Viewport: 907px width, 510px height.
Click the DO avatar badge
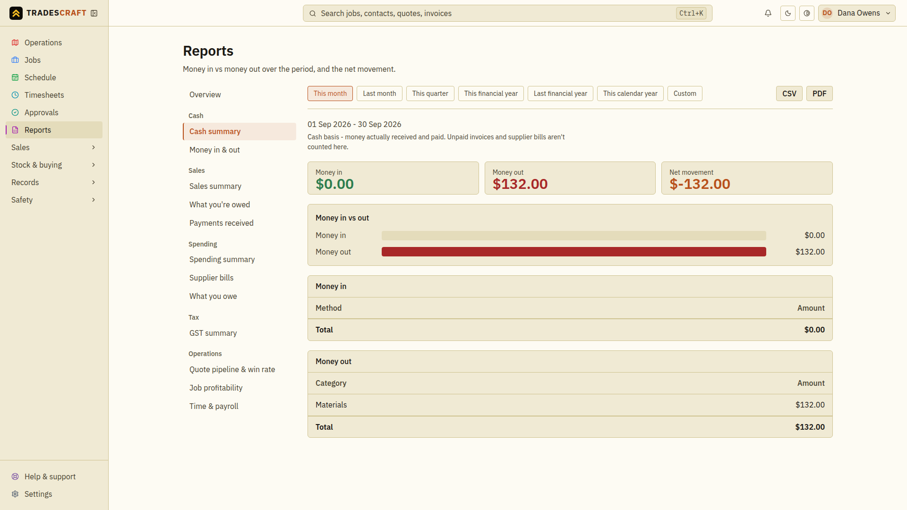[827, 13]
